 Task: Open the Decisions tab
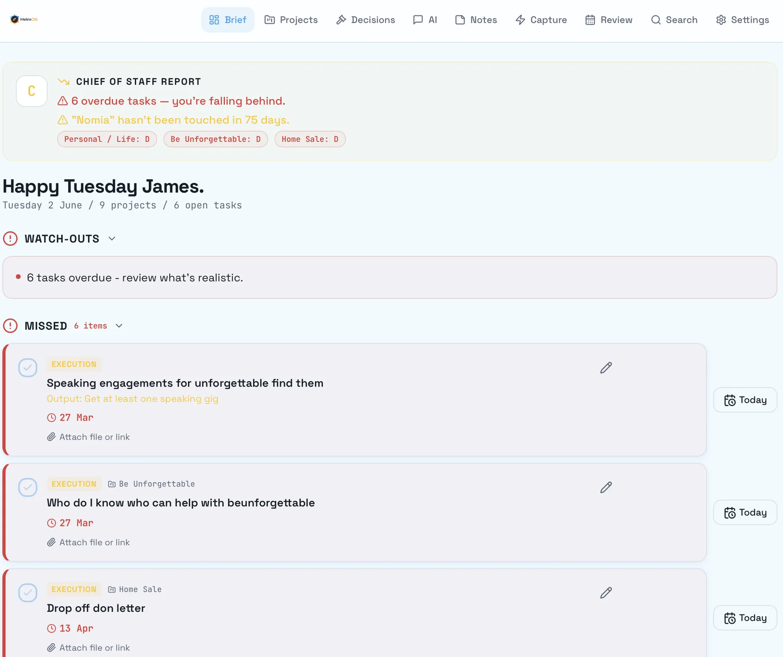click(x=365, y=20)
